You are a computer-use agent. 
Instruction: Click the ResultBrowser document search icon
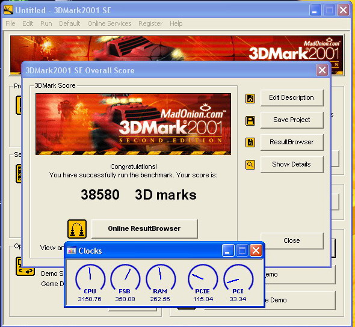tap(250, 142)
